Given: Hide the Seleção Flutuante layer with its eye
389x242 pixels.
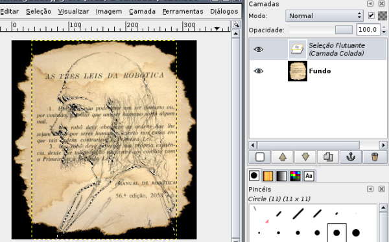Looking at the screenshot, I should click(259, 49).
